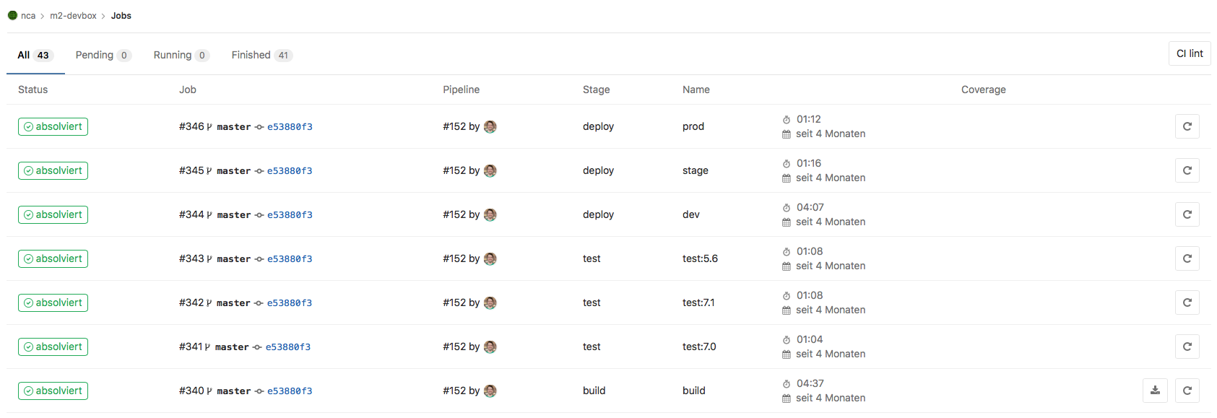The height and width of the screenshot is (418, 1217).
Task: Open commit e53880f3 in job #345 row
Action: pos(290,170)
